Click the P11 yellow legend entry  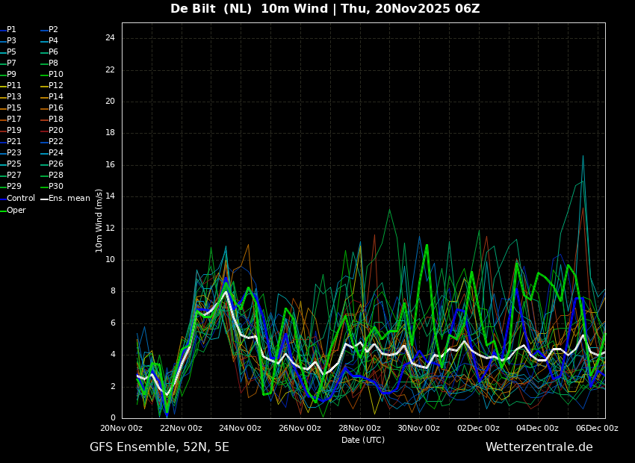point(10,85)
